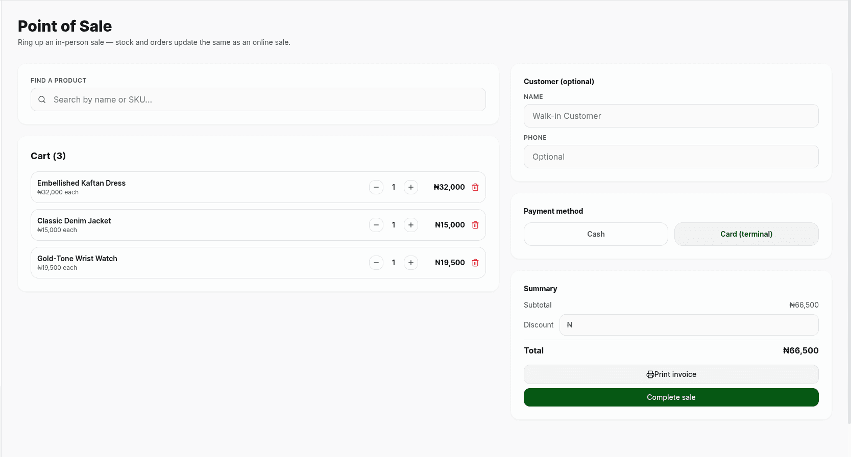Image resolution: width=851 pixels, height=457 pixels.
Task: Click the ₦32,000 line total
Action: tap(449, 187)
